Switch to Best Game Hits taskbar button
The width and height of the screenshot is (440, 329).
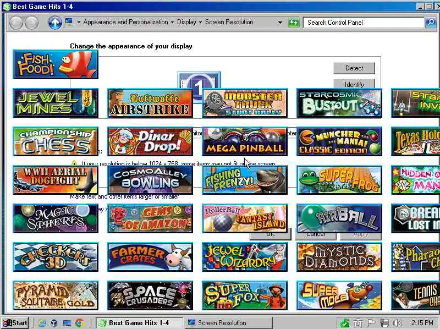[x=139, y=323]
